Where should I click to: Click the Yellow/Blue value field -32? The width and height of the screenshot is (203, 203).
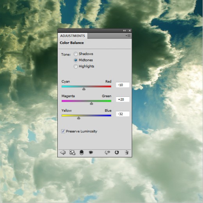pyautogui.click(x=123, y=114)
